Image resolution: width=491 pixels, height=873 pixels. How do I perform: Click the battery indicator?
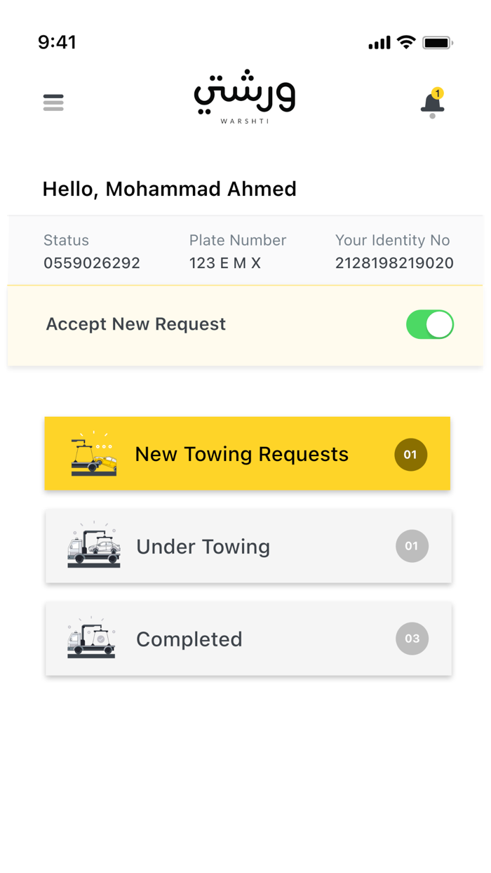coord(438,42)
